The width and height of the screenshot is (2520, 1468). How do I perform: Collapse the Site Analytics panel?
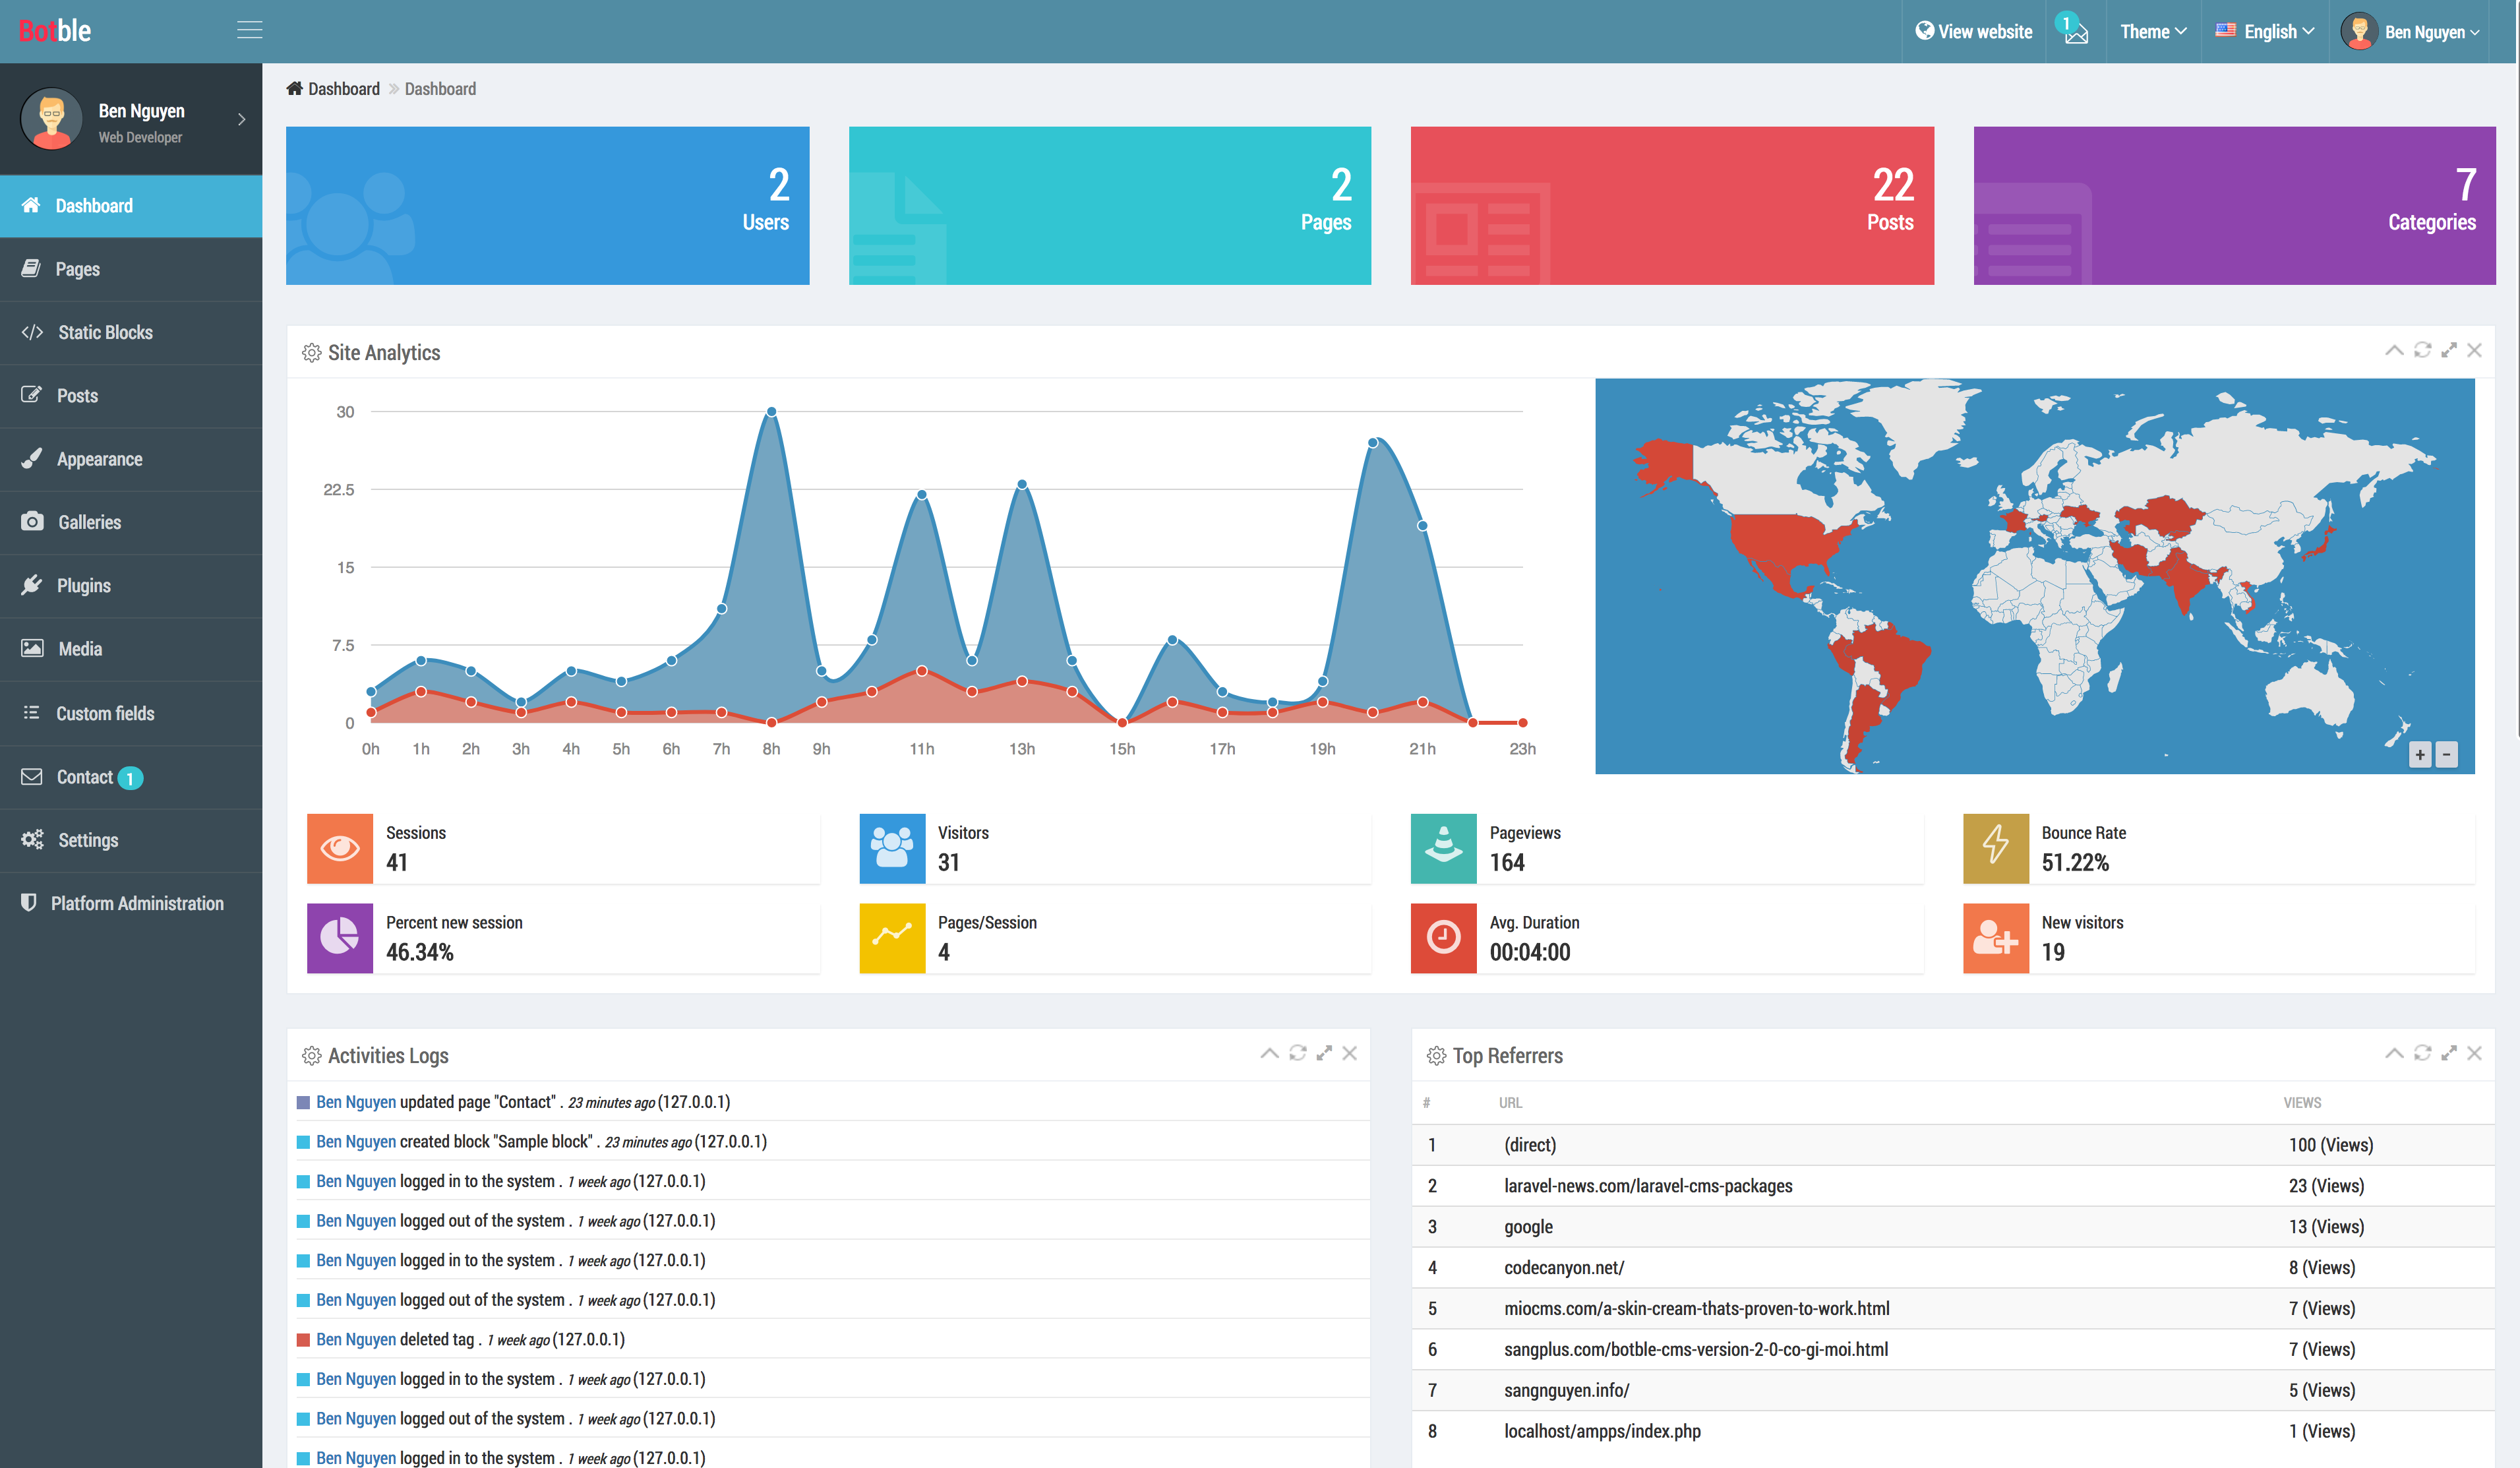(x=2394, y=350)
